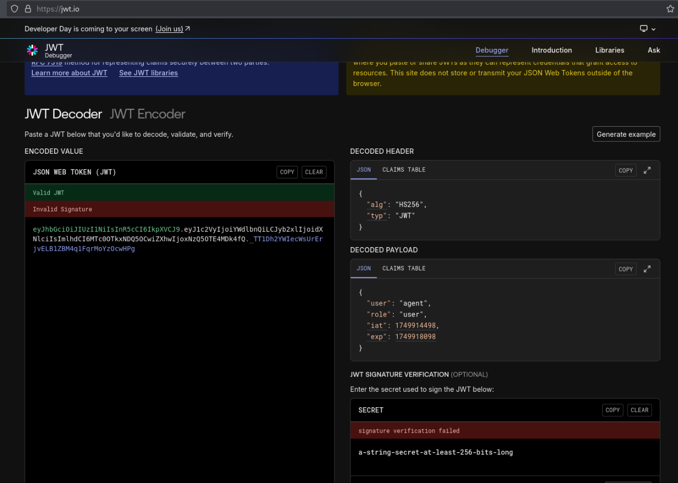The width and height of the screenshot is (678, 483).
Task: Click the iat value 1749914498
Action: point(416,326)
